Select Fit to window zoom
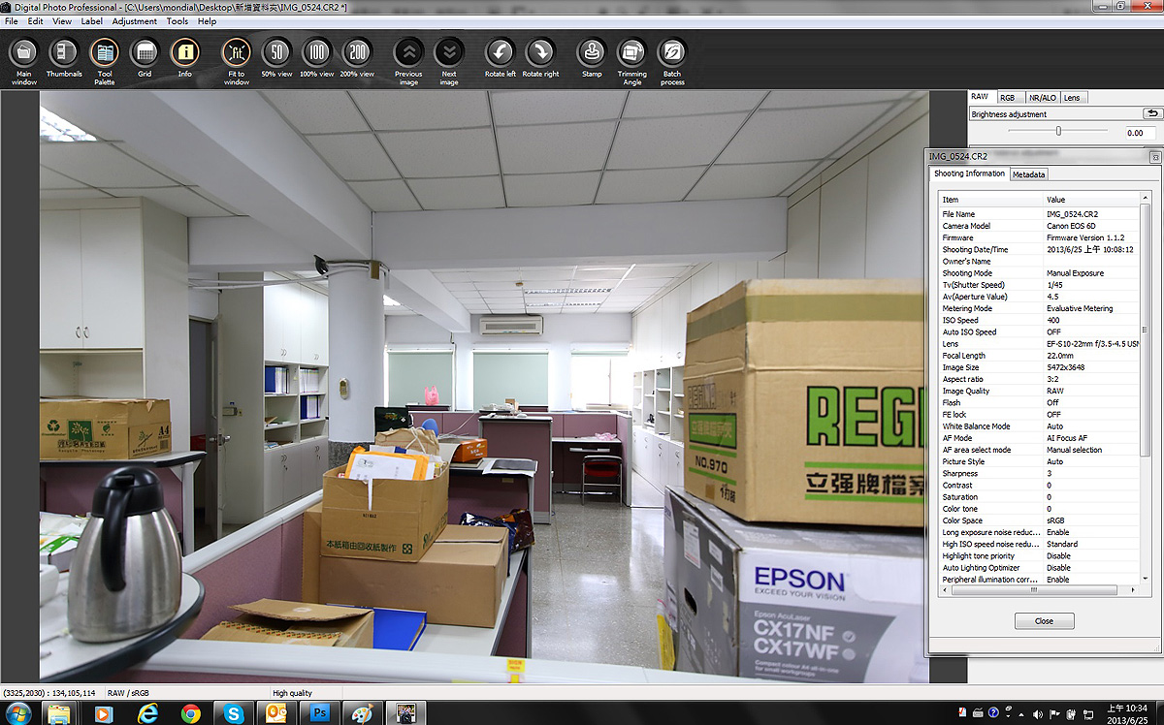Image resolution: width=1164 pixels, height=725 pixels. 237,60
